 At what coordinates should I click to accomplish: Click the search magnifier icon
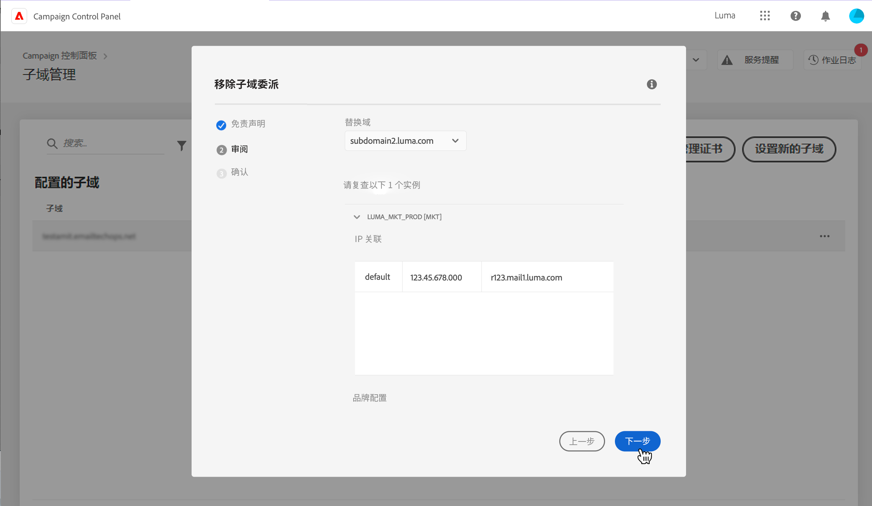pos(52,143)
